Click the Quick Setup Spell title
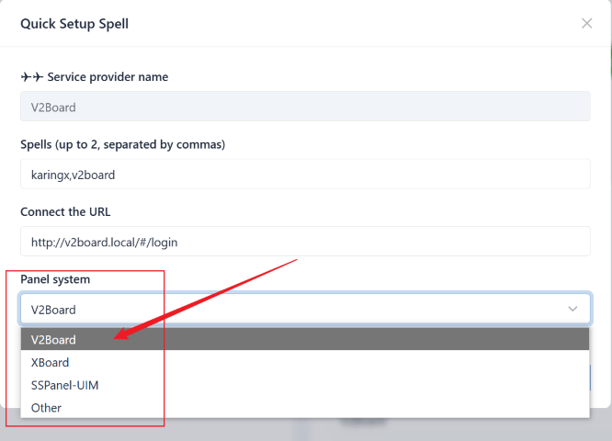The height and width of the screenshot is (441, 612). pos(74,24)
